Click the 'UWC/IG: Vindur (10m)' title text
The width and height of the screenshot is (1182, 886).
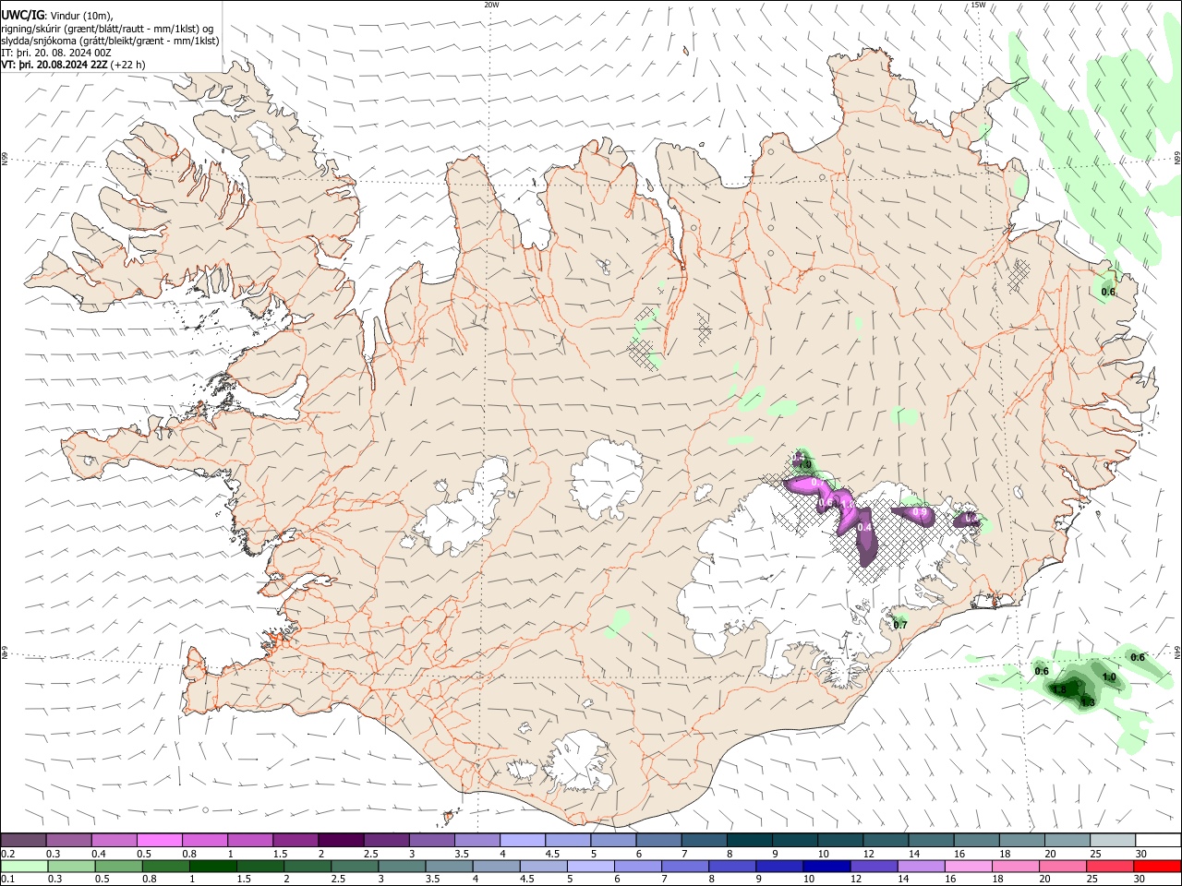57,15
